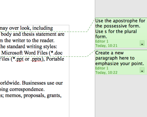Click 'Editor 1' author label on the 10:22 comment
This screenshot has height=117, width=147.
click(102, 68)
